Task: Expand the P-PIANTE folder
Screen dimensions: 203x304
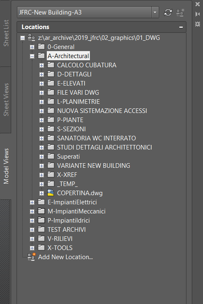Action: 41,120
